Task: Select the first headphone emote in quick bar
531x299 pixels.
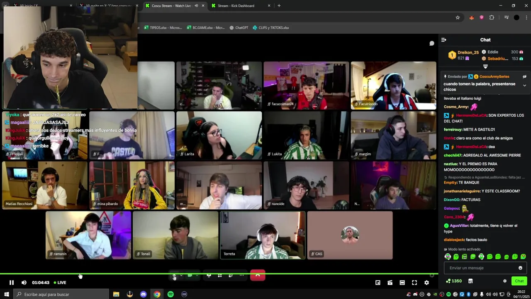Action: coord(448,257)
